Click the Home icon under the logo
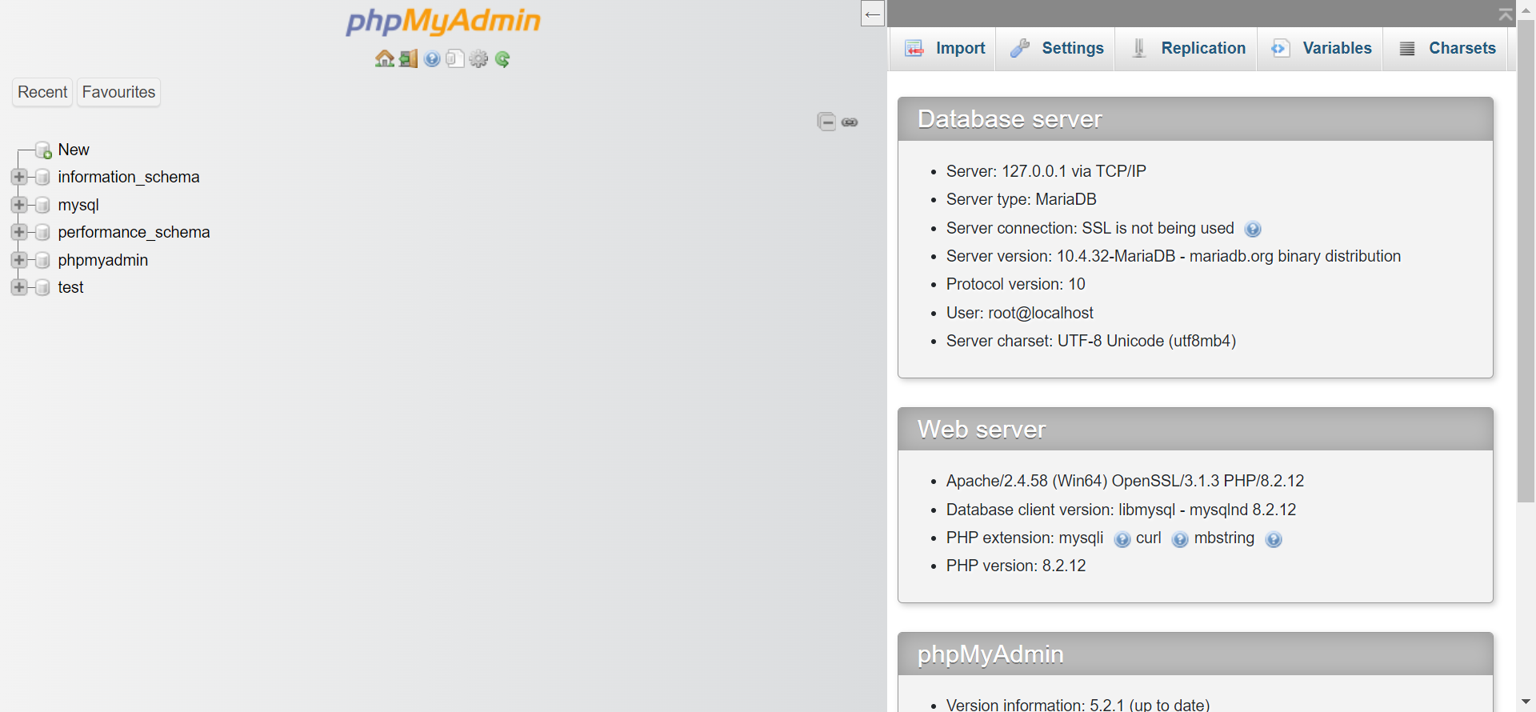 pos(385,58)
